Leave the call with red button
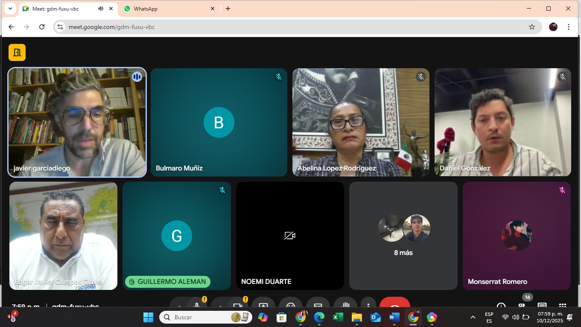 pos(394,304)
